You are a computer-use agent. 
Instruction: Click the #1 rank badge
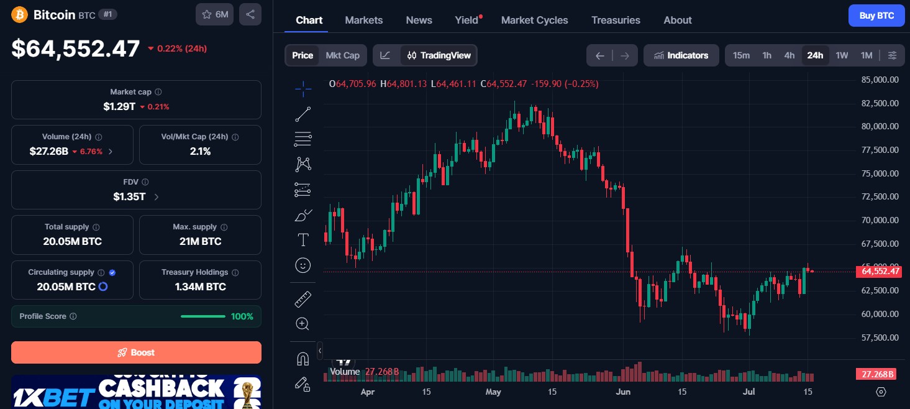(x=108, y=14)
